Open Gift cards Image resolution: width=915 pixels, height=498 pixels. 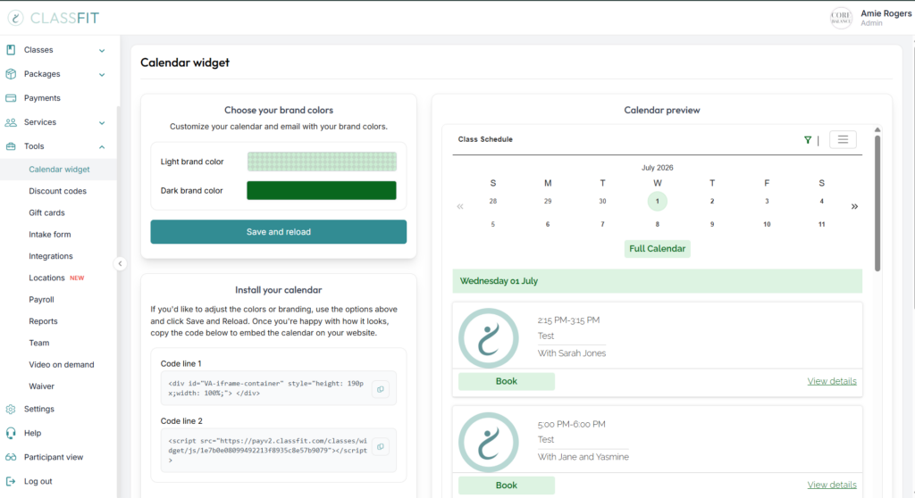pos(46,212)
